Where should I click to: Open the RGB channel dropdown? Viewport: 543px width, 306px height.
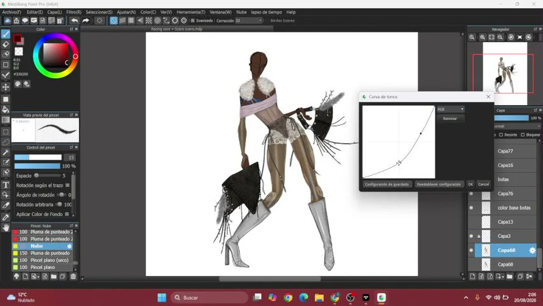pyautogui.click(x=450, y=109)
